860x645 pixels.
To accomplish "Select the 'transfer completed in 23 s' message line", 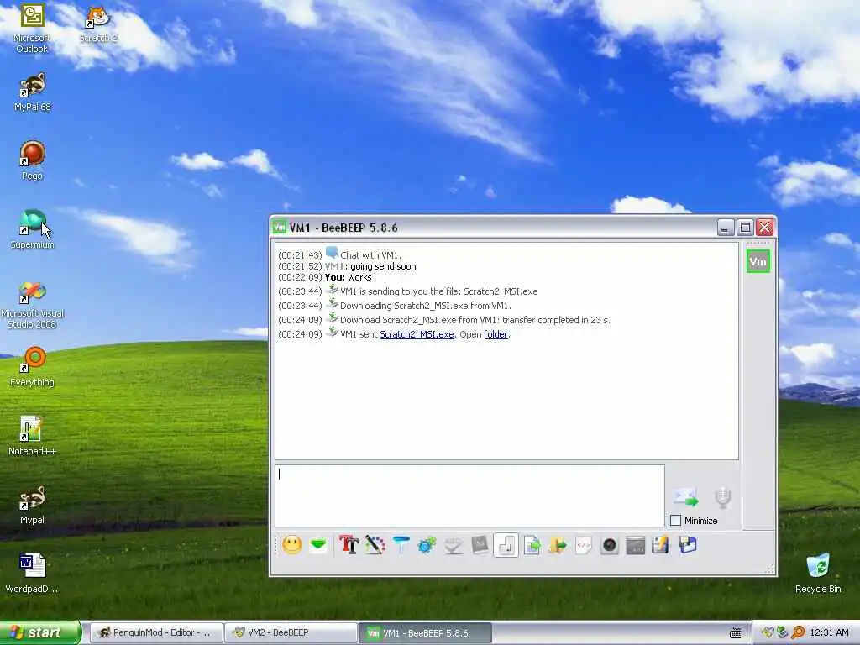I will [444, 320].
